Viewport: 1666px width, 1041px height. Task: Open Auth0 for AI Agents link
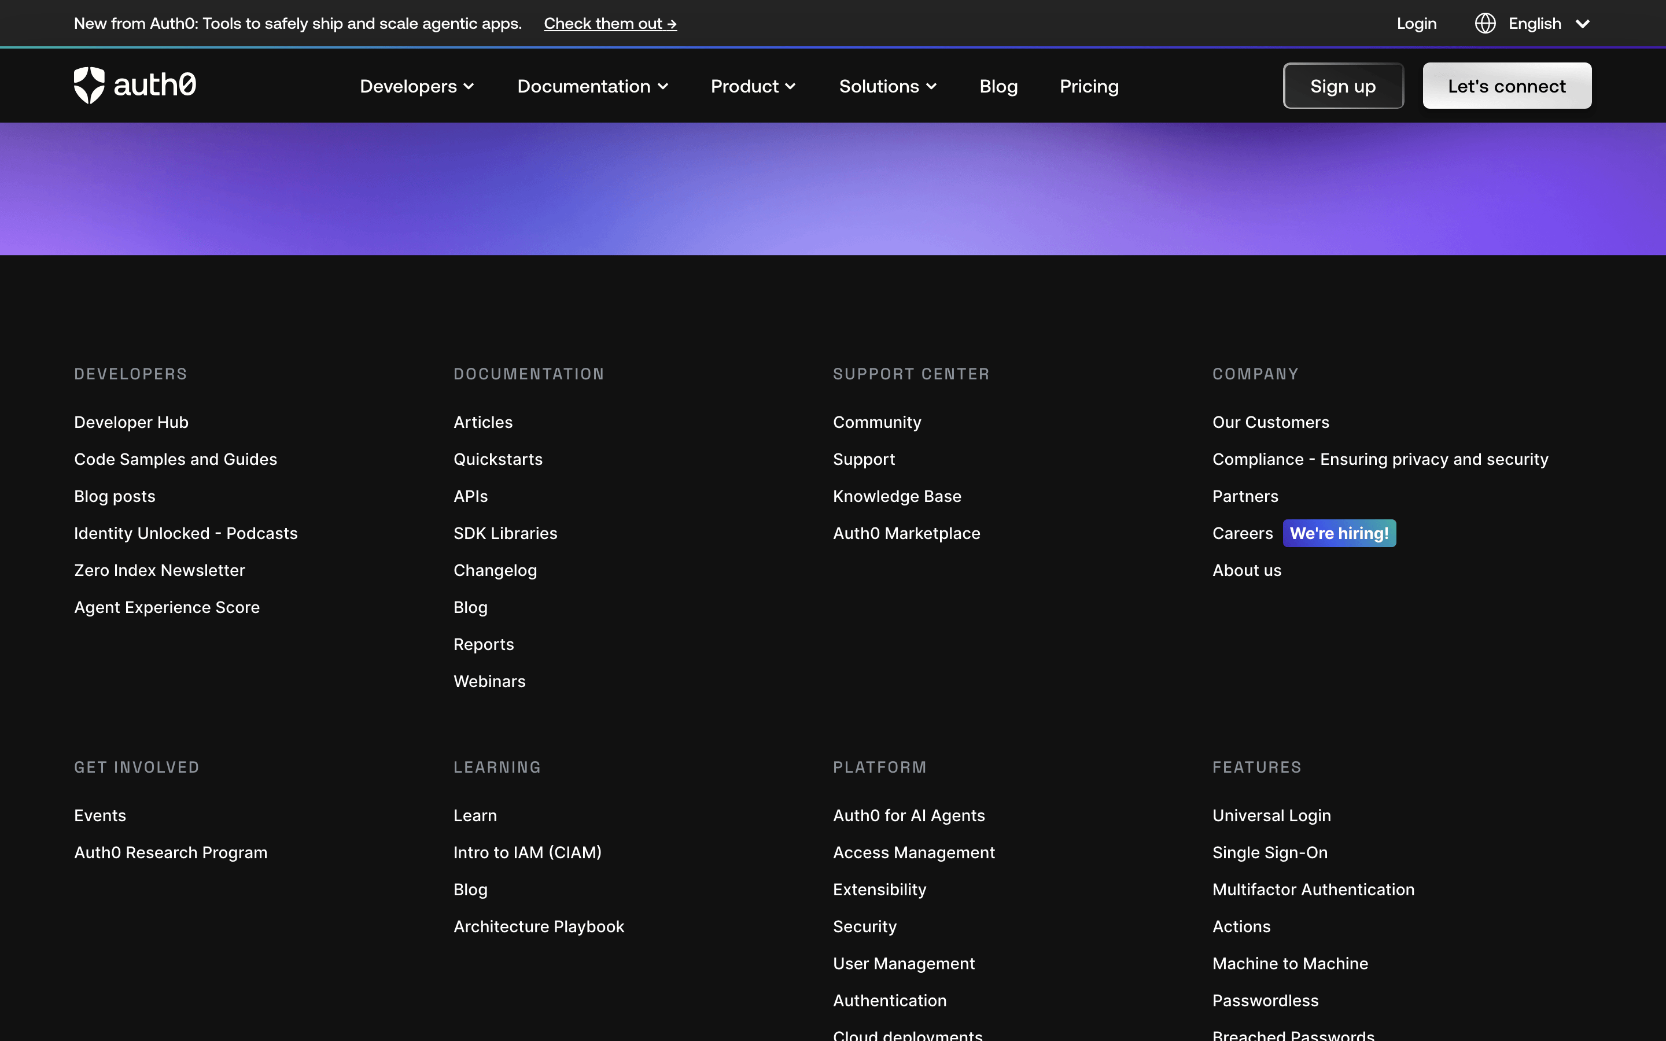pos(908,815)
